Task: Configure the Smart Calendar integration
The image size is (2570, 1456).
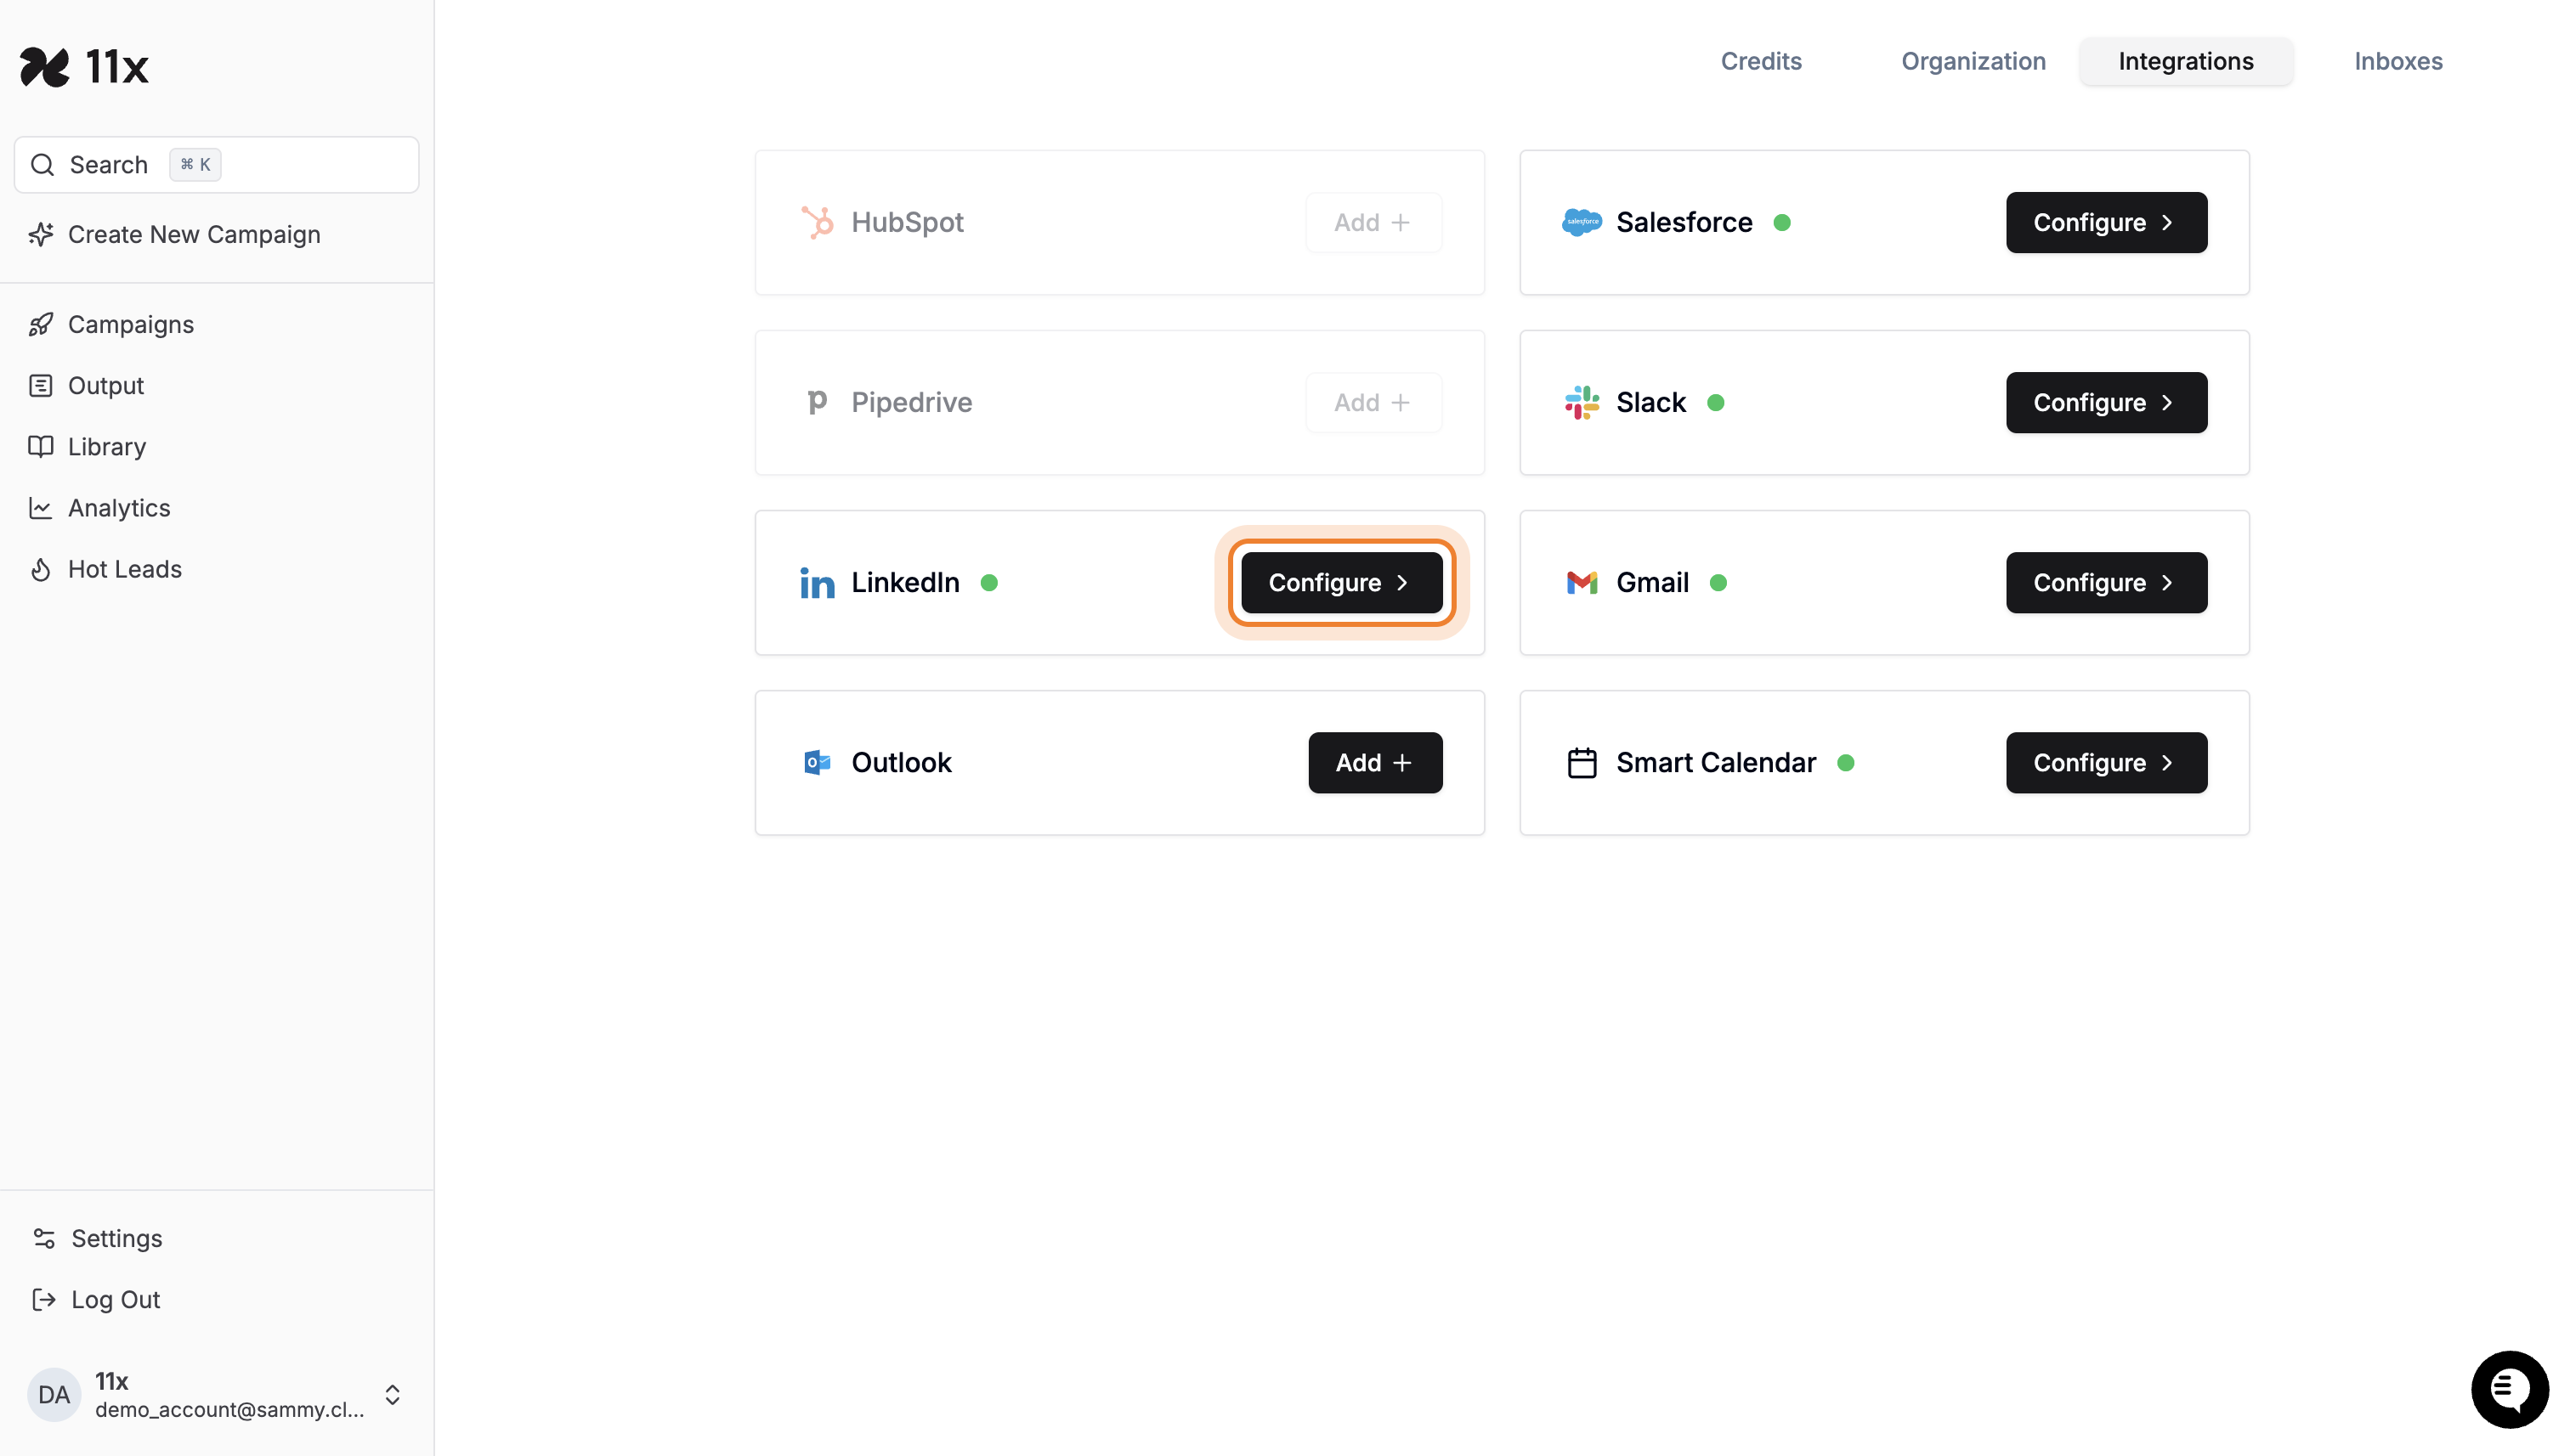Action: (x=2106, y=763)
